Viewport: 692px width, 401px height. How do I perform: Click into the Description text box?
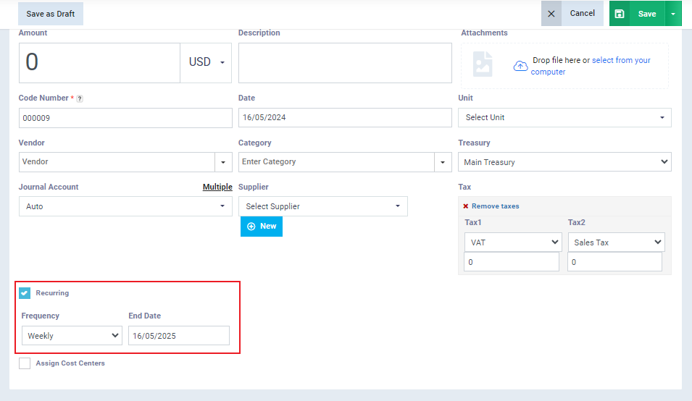pyautogui.click(x=345, y=63)
